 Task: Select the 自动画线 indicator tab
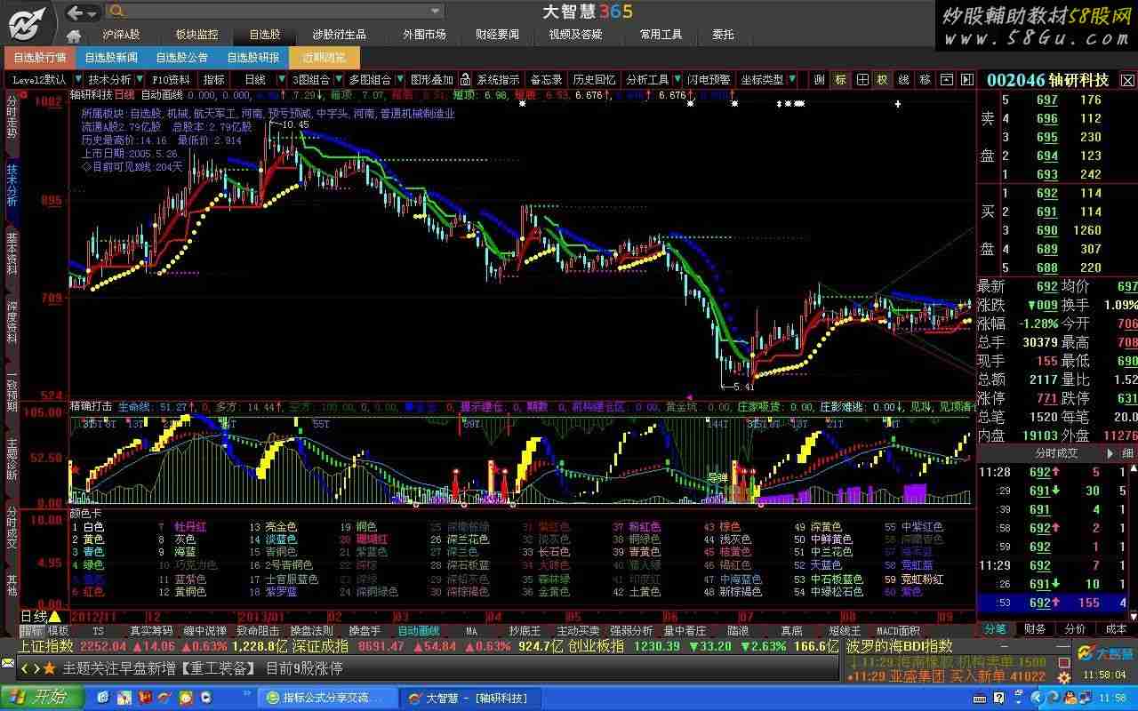pos(418,631)
